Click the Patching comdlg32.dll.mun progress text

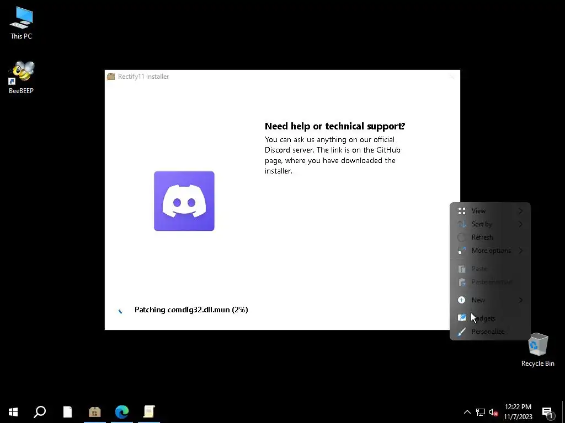[191, 310]
